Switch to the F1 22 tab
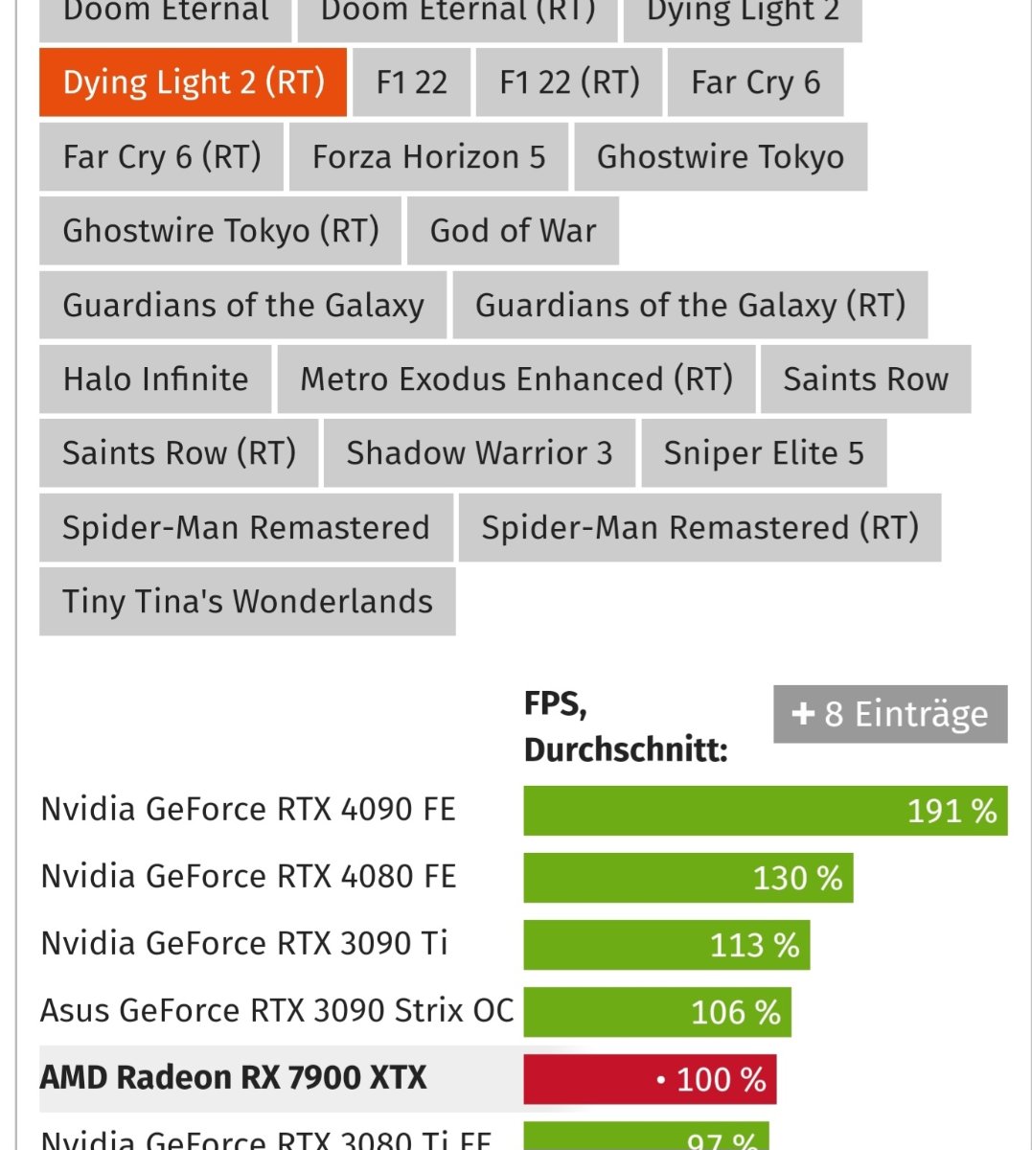The width and height of the screenshot is (1032, 1150). tap(412, 82)
